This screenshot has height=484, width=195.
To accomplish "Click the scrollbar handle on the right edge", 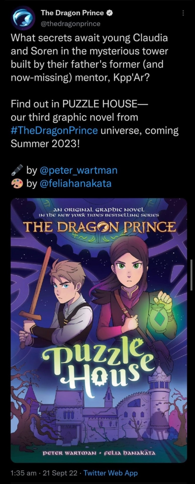I will click(191, 275).
